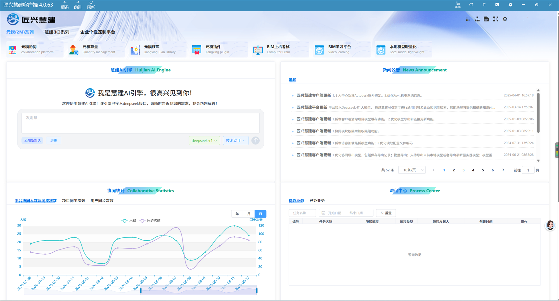Viewport: 559px width, 301px height.
Task: Click the screenshot camera icon in title bar
Action: (x=497, y=5)
